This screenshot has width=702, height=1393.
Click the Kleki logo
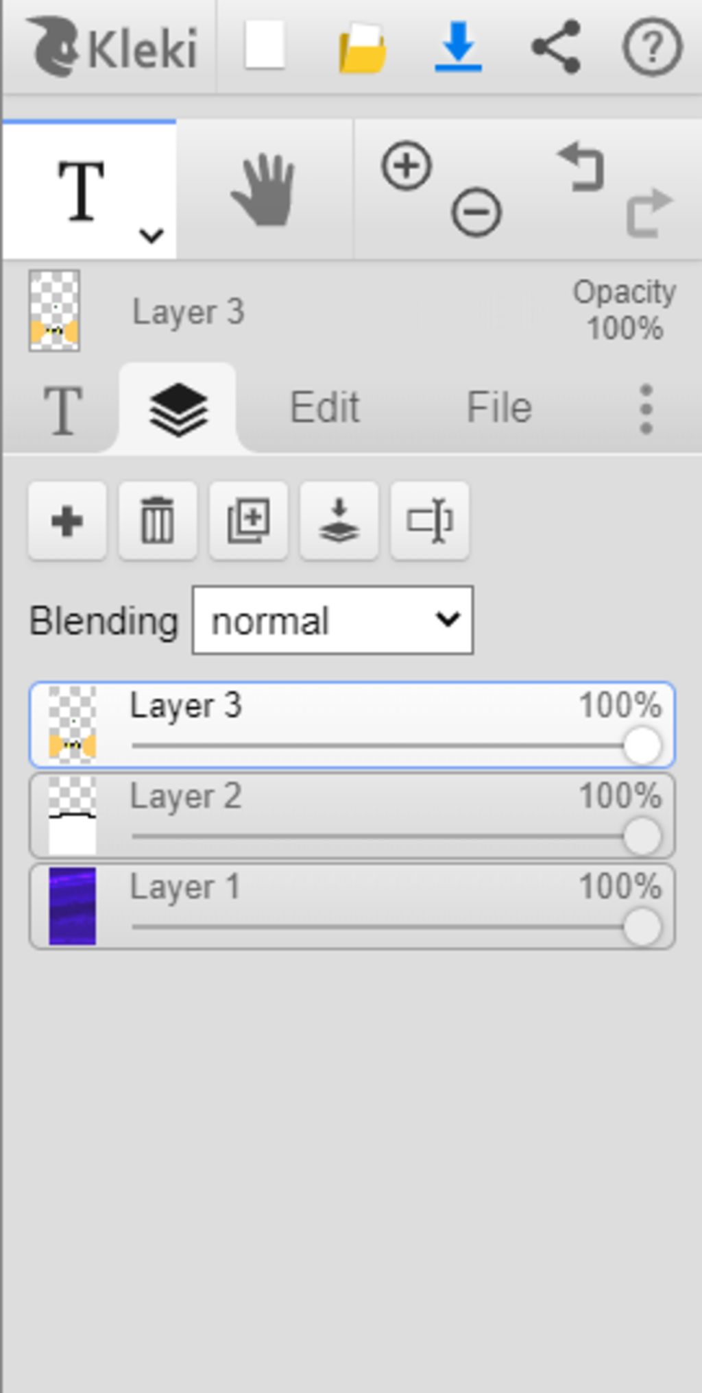click(113, 47)
